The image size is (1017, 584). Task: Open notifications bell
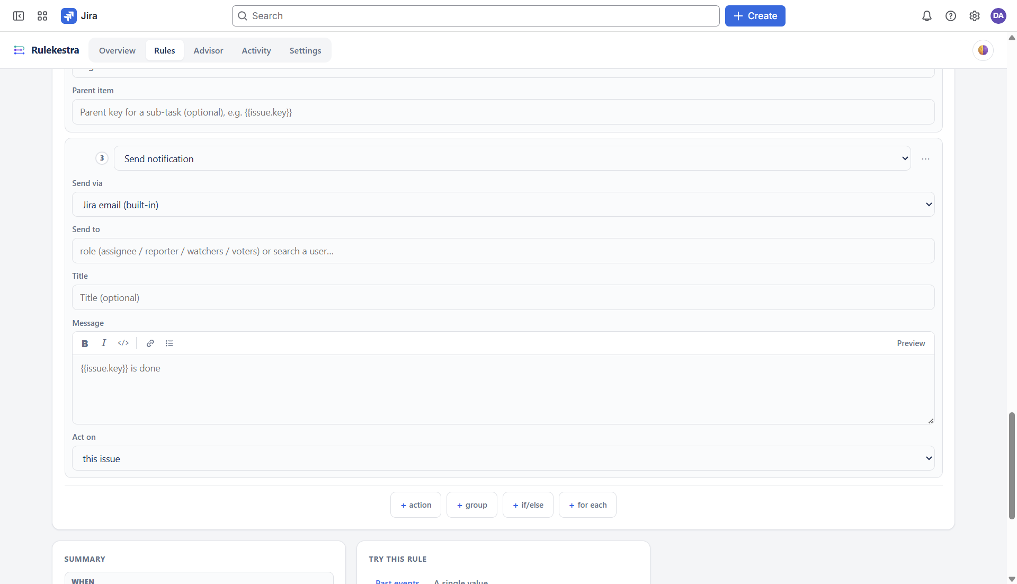pos(926,16)
